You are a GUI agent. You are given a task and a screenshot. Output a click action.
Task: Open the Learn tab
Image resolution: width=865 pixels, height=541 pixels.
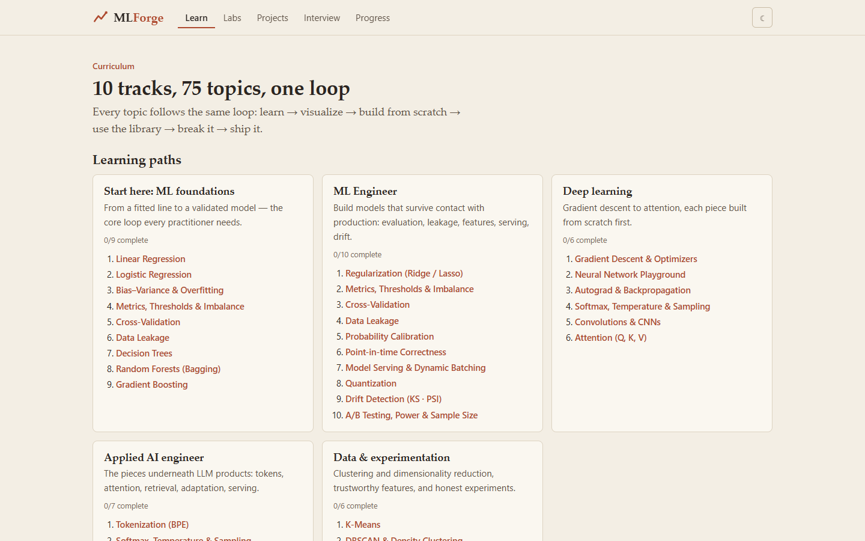point(196,18)
